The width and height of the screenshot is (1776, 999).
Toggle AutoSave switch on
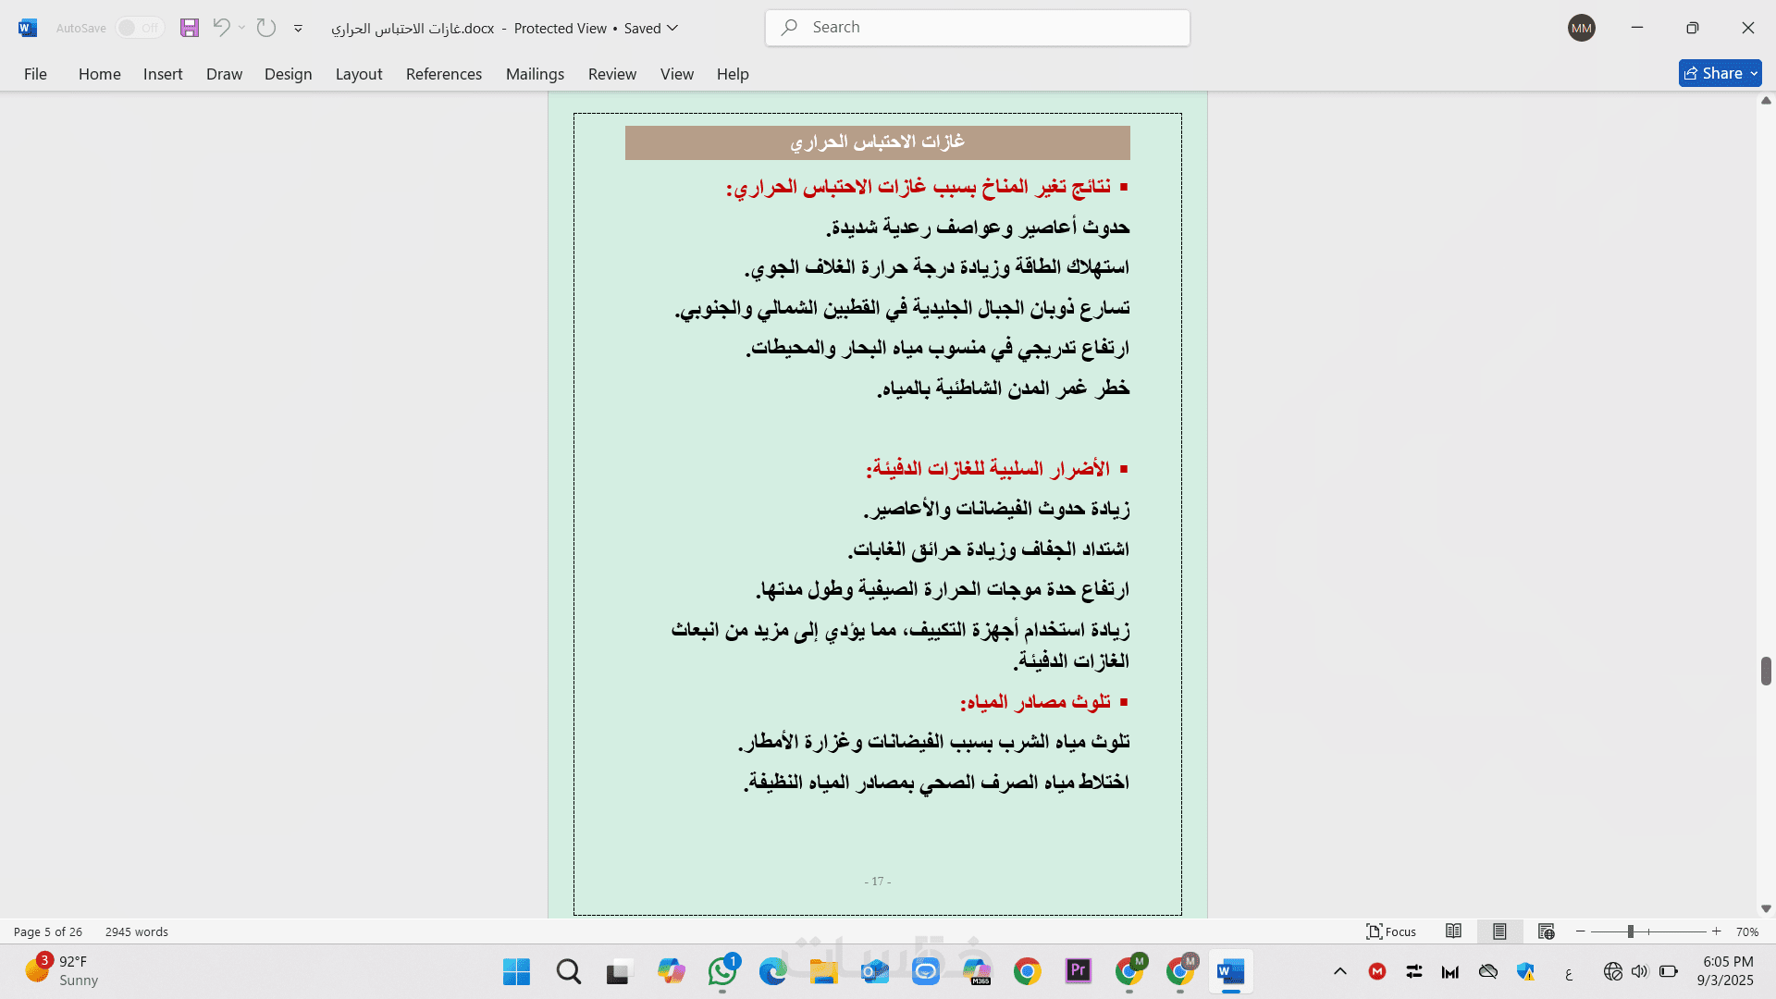(140, 28)
